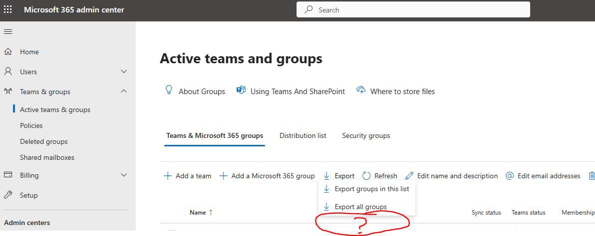Click Add a Microsoft 365 group button
Image resolution: width=595 pixels, height=236 pixels.
pos(267,176)
